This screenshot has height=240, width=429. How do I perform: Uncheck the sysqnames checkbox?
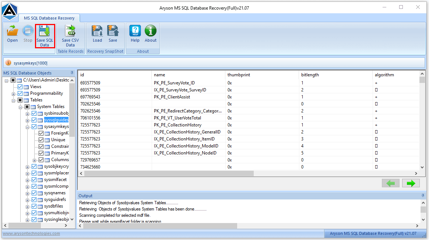click(x=34, y=193)
